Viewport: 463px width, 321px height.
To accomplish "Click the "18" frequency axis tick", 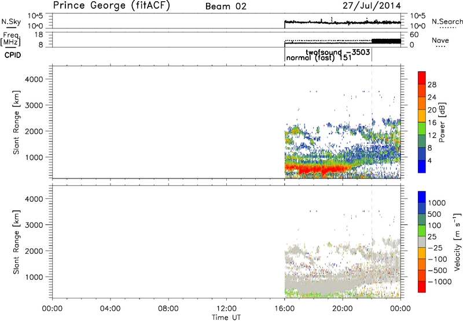I will pyautogui.click(x=39, y=34).
